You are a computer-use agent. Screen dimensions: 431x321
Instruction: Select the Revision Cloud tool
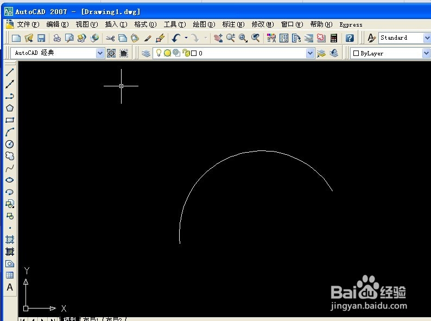pyautogui.click(x=10, y=156)
